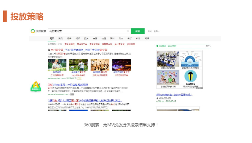Image resolution: width=252 pixels, height=143 pixels.
Task: Select the 网页 tab
Action: 52,38
